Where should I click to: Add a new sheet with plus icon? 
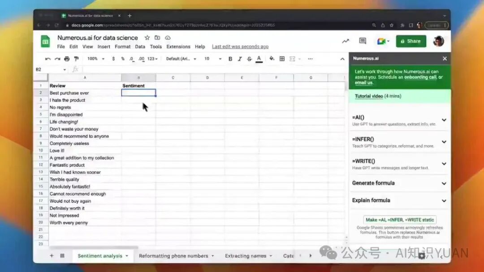(52, 255)
